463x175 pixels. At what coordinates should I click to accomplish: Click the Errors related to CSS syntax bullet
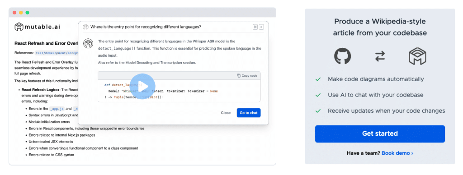coord(51,155)
